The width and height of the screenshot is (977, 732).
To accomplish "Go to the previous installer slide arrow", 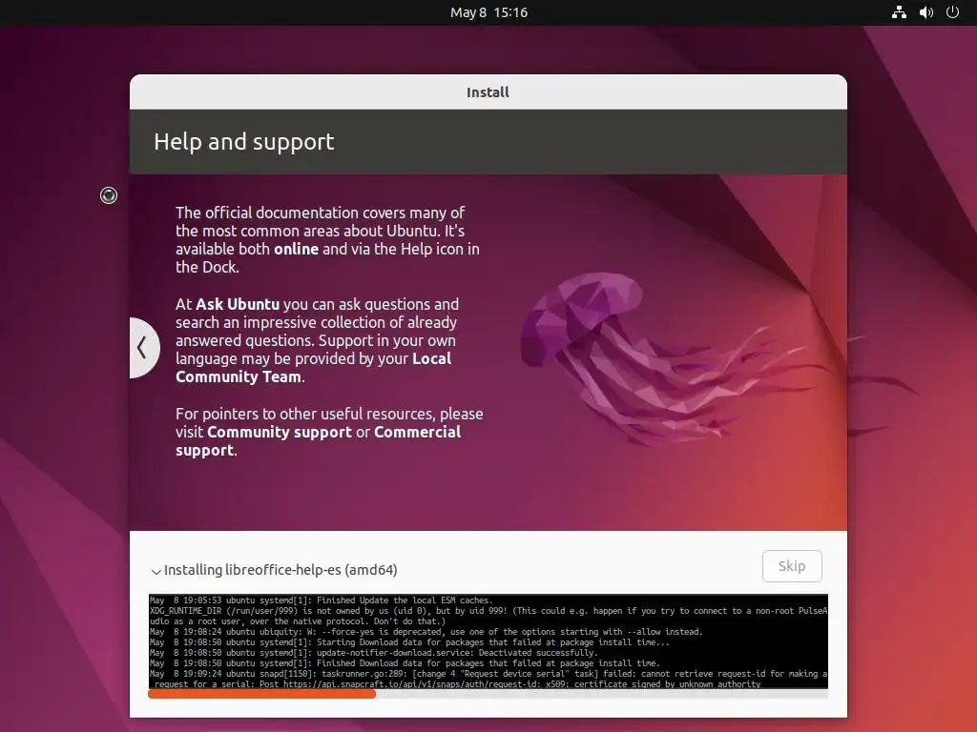I will point(143,347).
